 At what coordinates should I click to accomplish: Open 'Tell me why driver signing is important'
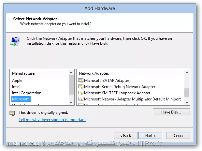click(x=52, y=120)
